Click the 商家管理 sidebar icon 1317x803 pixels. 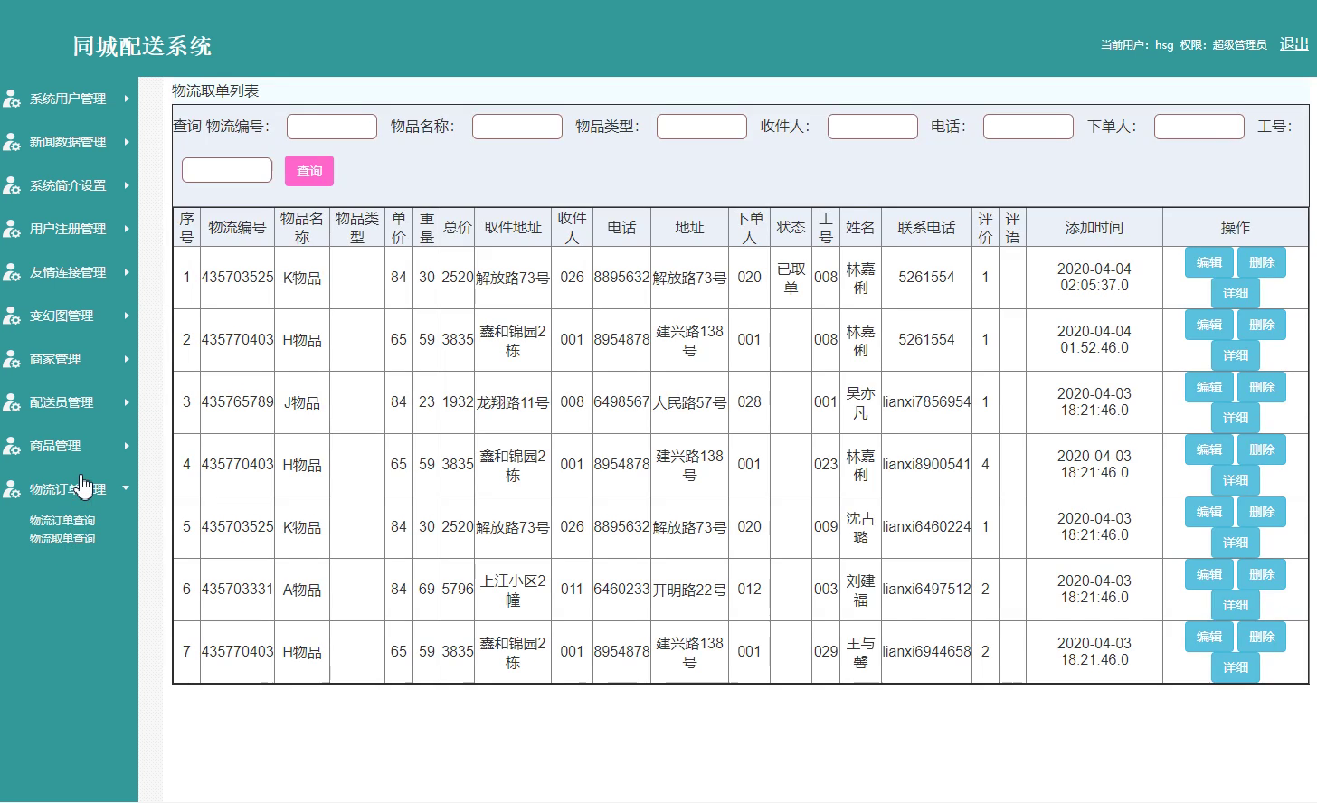[x=12, y=359]
